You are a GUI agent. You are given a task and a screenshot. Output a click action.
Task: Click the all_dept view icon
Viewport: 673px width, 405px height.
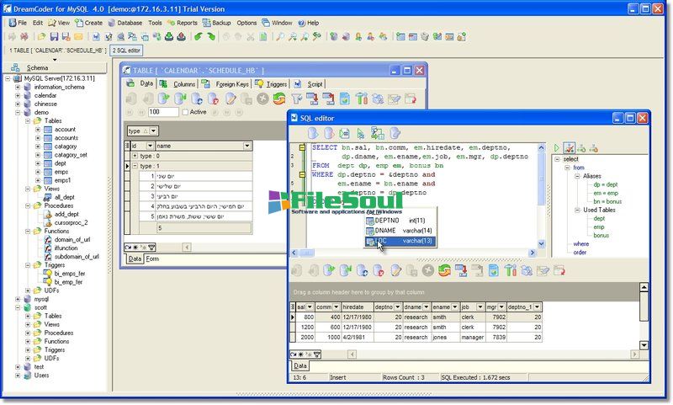48,197
